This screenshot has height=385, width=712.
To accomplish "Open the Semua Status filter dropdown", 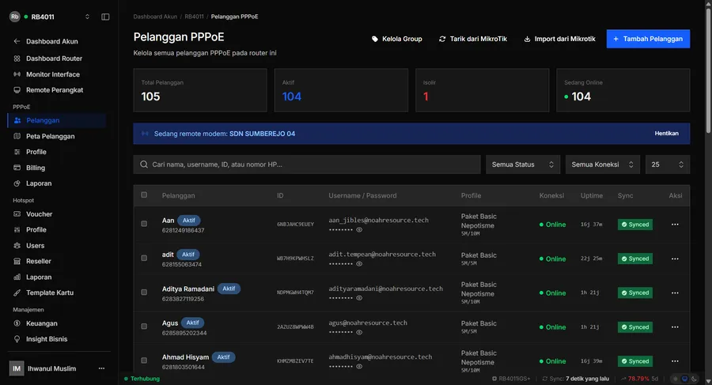I will [523, 164].
